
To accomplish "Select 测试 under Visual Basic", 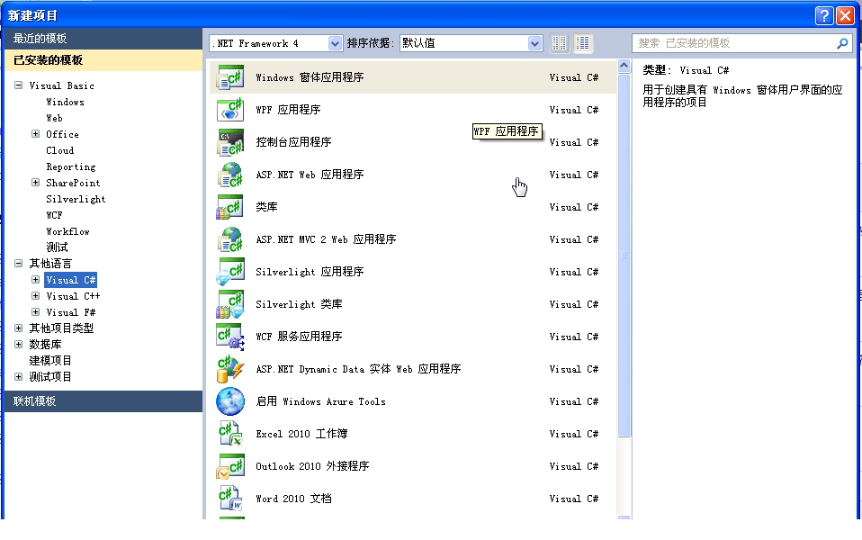I will 58,247.
